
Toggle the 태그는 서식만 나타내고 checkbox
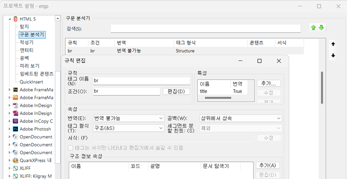coord(71,147)
